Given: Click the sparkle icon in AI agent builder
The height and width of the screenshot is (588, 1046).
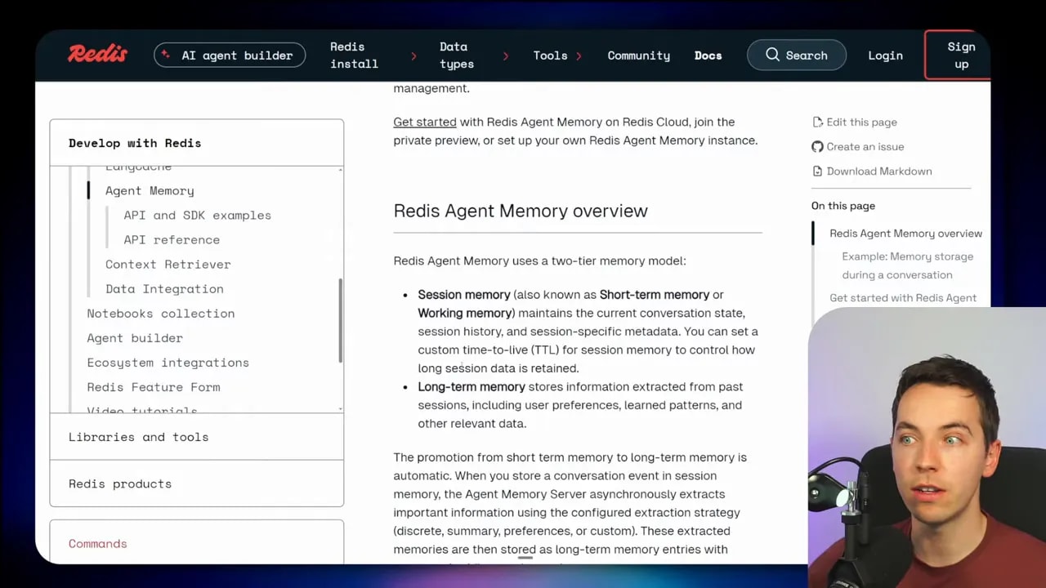Looking at the screenshot, I should (166, 55).
